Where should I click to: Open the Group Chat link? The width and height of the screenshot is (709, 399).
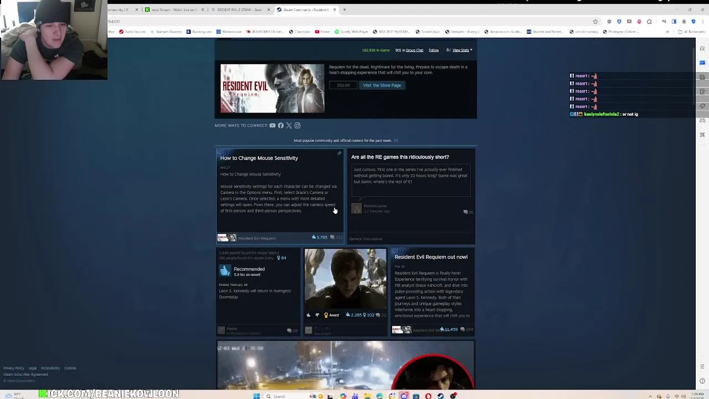click(414, 50)
